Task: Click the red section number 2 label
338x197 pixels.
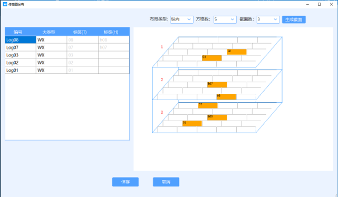Action: click(x=162, y=80)
